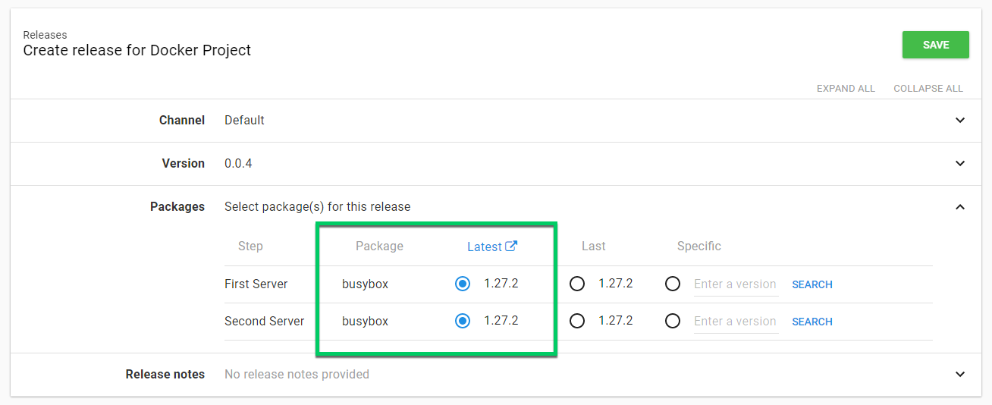Click the Releases breadcrumb text
992x405 pixels.
pyautogui.click(x=45, y=35)
